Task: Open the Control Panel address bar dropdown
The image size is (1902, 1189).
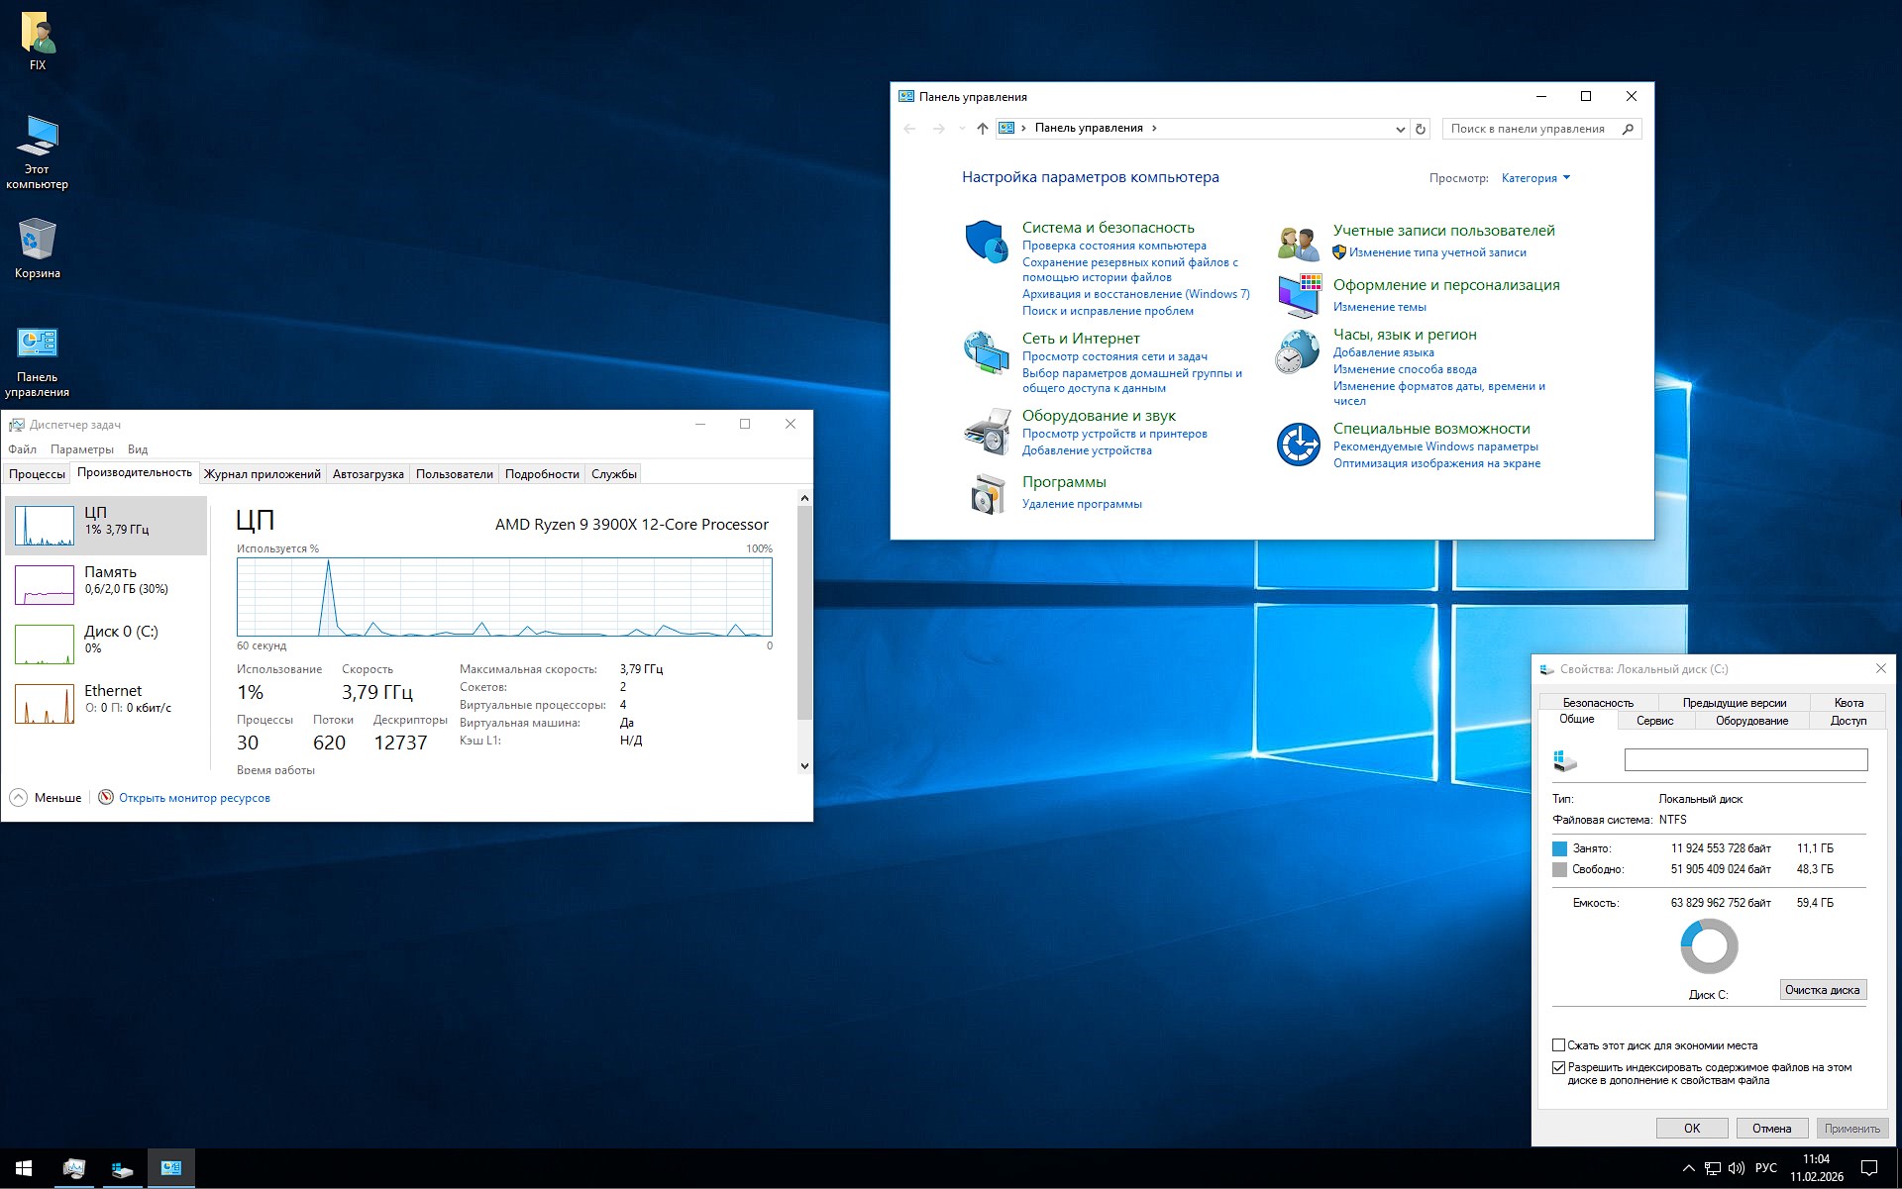Action: 1399,128
